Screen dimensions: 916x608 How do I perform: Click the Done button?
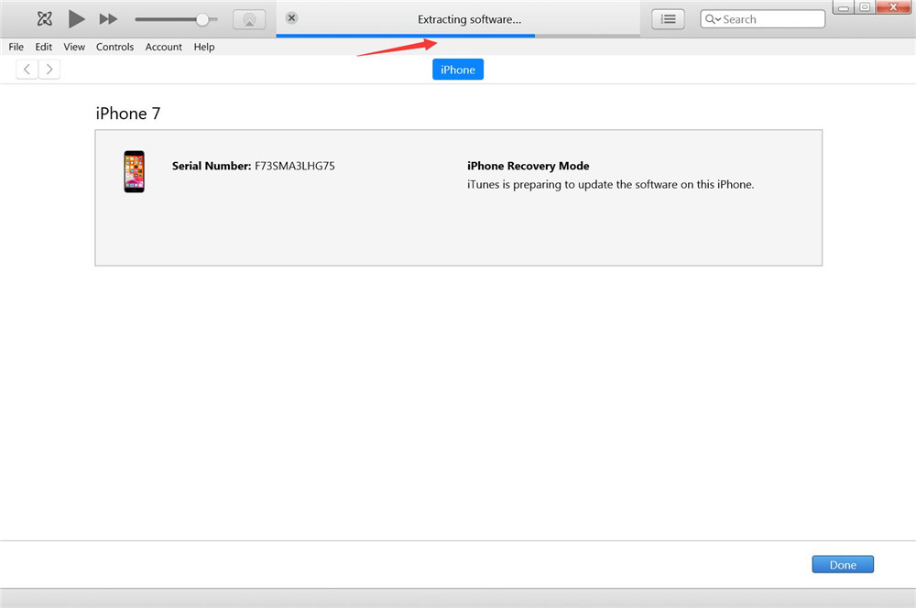(x=843, y=565)
